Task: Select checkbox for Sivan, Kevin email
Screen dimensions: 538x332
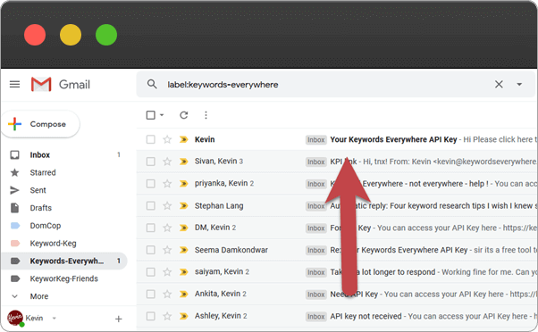Action: [151, 162]
